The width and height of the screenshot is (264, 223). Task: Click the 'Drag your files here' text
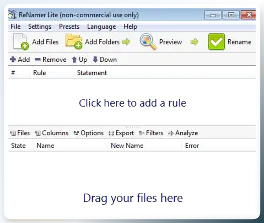[x=133, y=198]
